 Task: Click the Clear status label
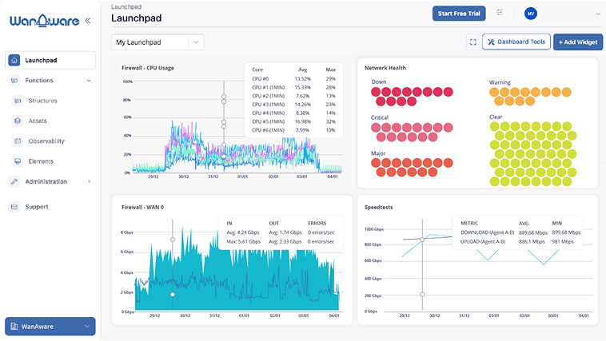click(496, 117)
